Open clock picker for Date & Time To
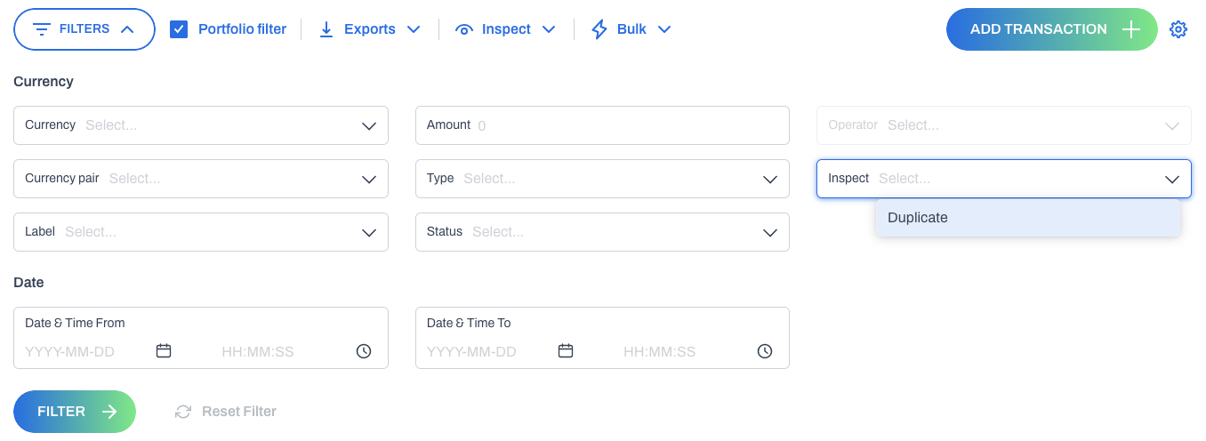Image resolution: width=1206 pixels, height=441 pixels. pos(765,351)
